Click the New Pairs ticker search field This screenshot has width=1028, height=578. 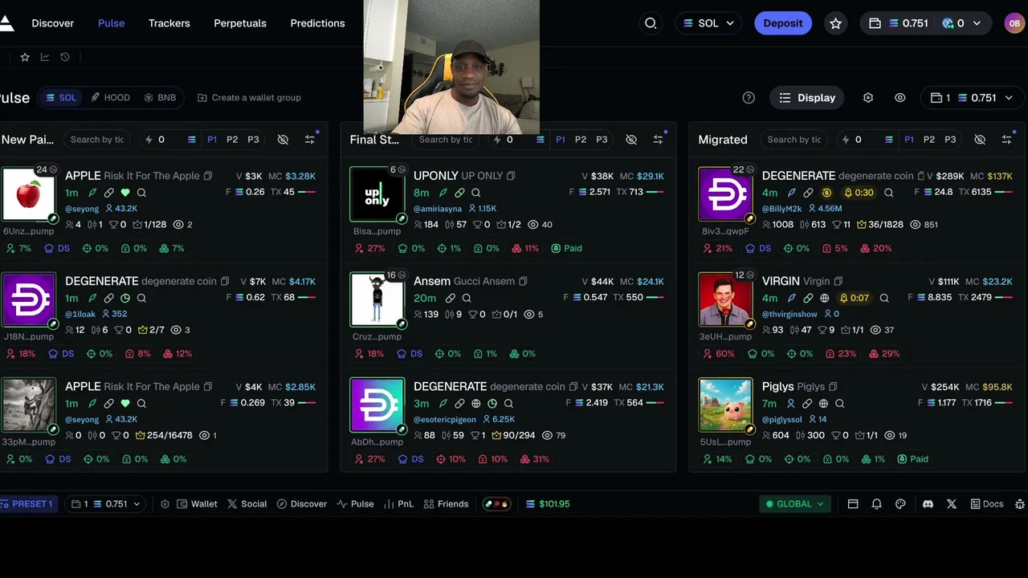(x=97, y=140)
